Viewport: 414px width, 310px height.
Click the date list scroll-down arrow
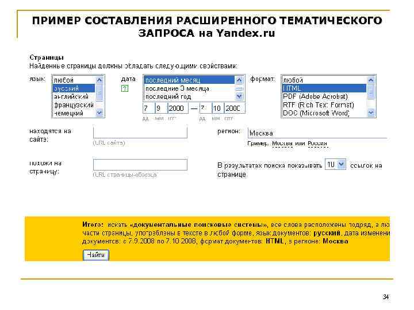tap(239, 96)
